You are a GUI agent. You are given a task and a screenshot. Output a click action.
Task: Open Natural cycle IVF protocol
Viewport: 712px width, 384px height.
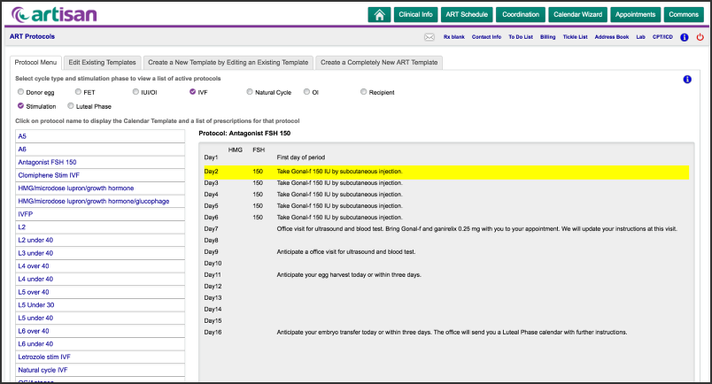point(100,371)
